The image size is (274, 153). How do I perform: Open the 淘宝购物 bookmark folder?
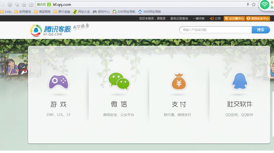(x=42, y=12)
